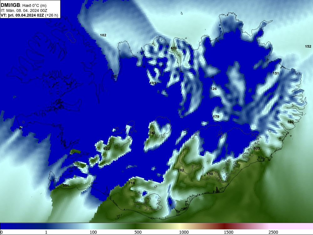
Task: Click the VT: þri. 09.04.2024 02Z line
Action: (22, 15)
